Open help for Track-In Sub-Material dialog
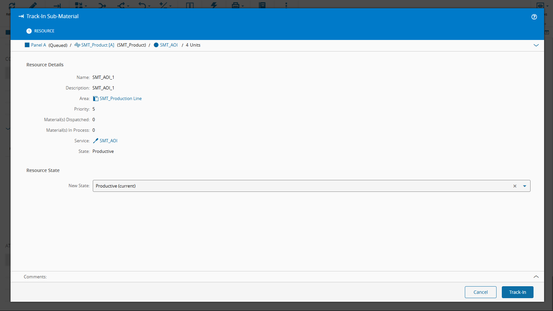Screen dimensions: 553x311 click(x=534, y=17)
